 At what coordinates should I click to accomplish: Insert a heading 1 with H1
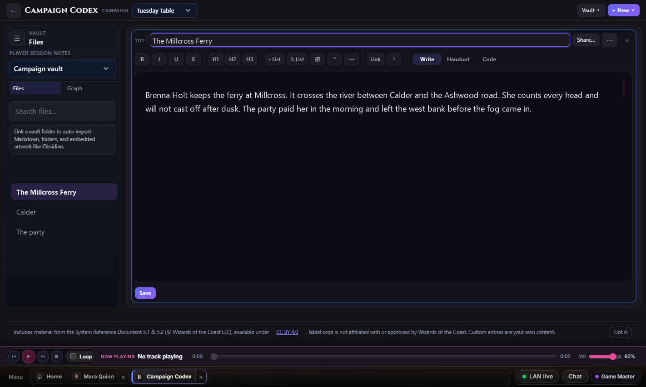click(216, 59)
